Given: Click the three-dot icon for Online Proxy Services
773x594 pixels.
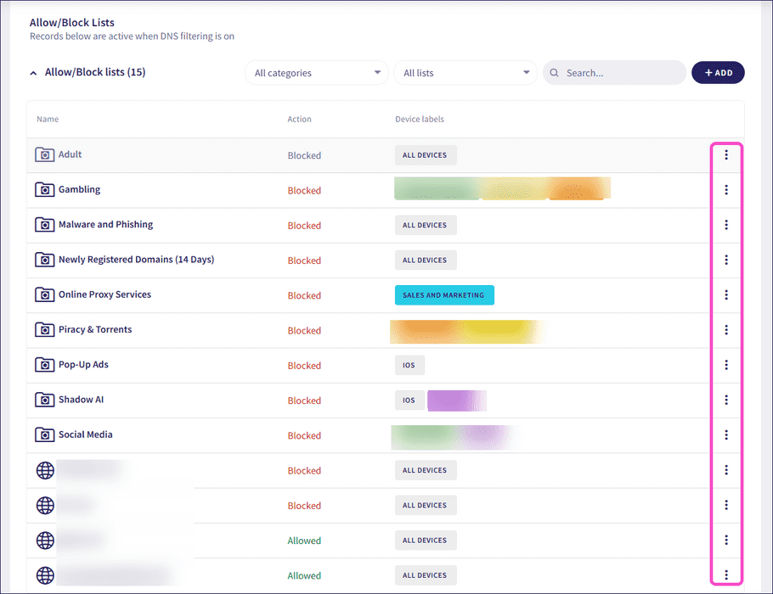Looking at the screenshot, I should pyautogui.click(x=726, y=294).
